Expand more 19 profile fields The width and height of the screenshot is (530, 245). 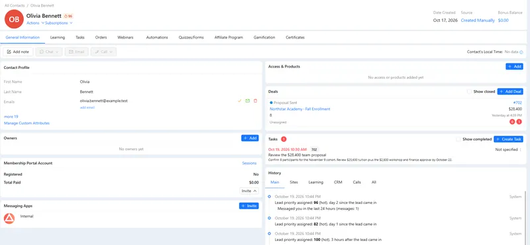click(11, 117)
